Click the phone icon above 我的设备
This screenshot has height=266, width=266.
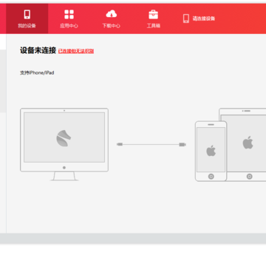pyautogui.click(x=27, y=14)
